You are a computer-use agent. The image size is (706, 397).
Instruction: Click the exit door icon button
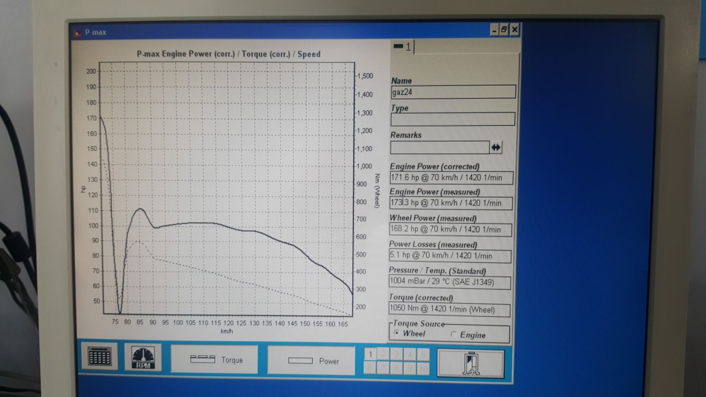click(x=470, y=363)
